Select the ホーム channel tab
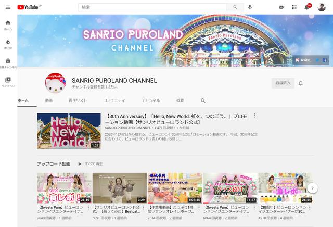 23,100
